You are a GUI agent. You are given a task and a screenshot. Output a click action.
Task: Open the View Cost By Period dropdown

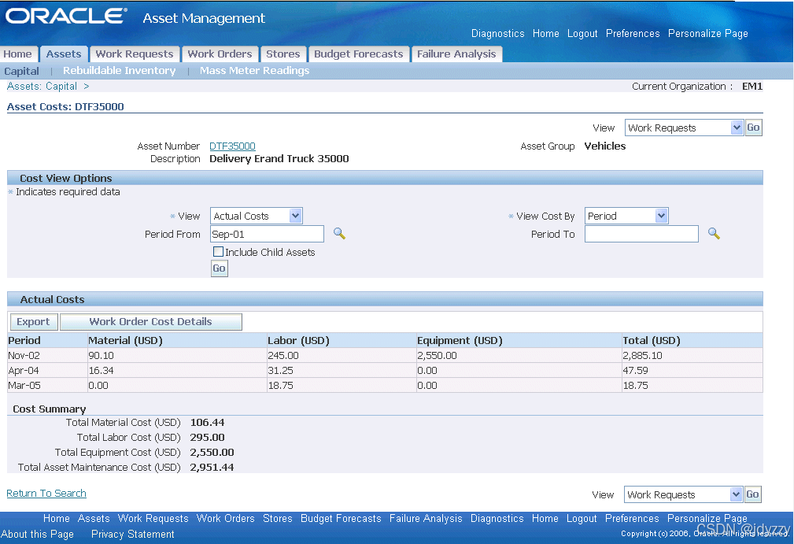pyautogui.click(x=626, y=216)
